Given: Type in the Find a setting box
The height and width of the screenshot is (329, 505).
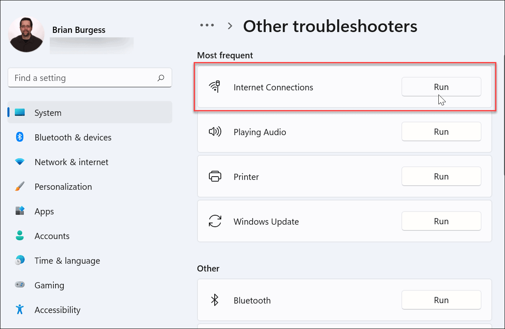Looking at the screenshot, I should [82, 78].
